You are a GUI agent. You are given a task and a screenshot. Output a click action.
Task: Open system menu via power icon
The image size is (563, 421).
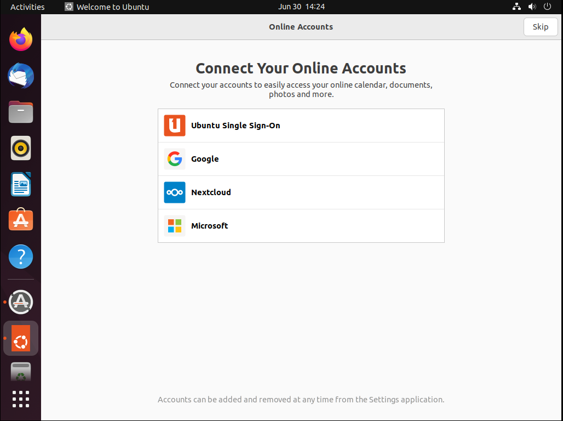pos(547,7)
